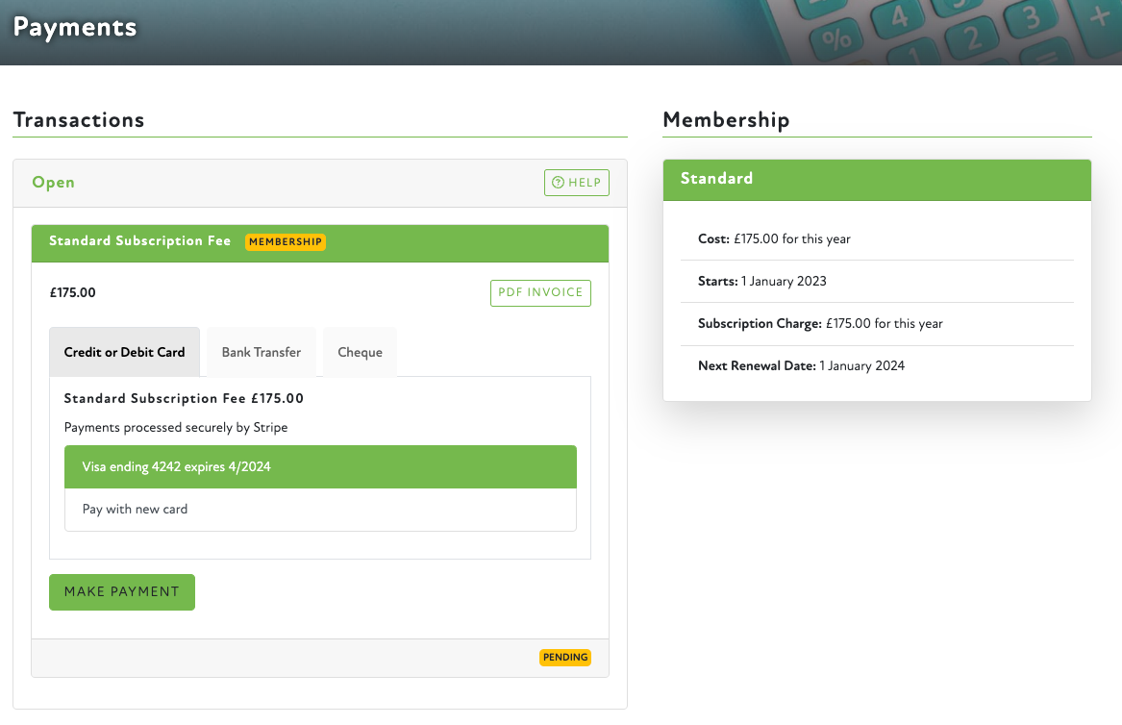Download the PDF Invoice

point(540,292)
